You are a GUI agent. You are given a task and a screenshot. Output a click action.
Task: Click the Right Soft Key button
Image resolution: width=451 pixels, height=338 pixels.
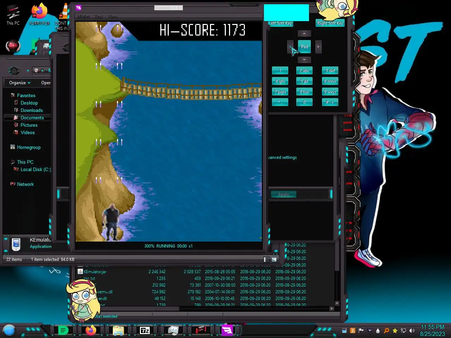pos(330,23)
